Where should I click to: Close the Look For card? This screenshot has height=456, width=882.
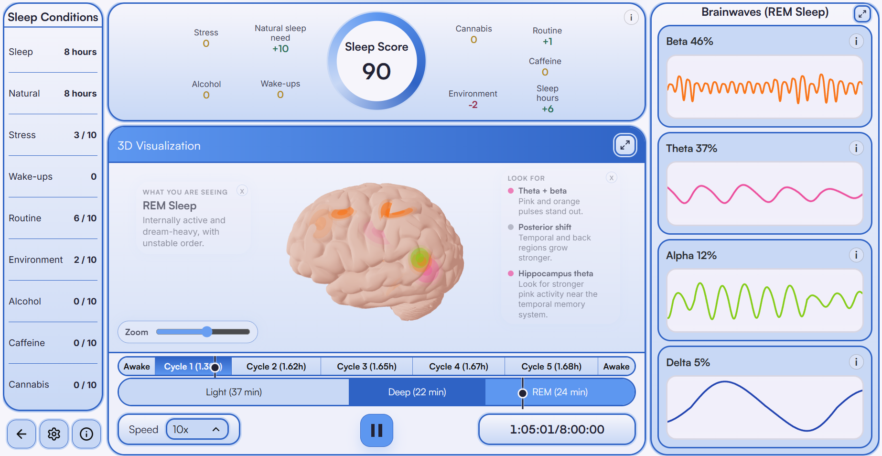pyautogui.click(x=612, y=178)
